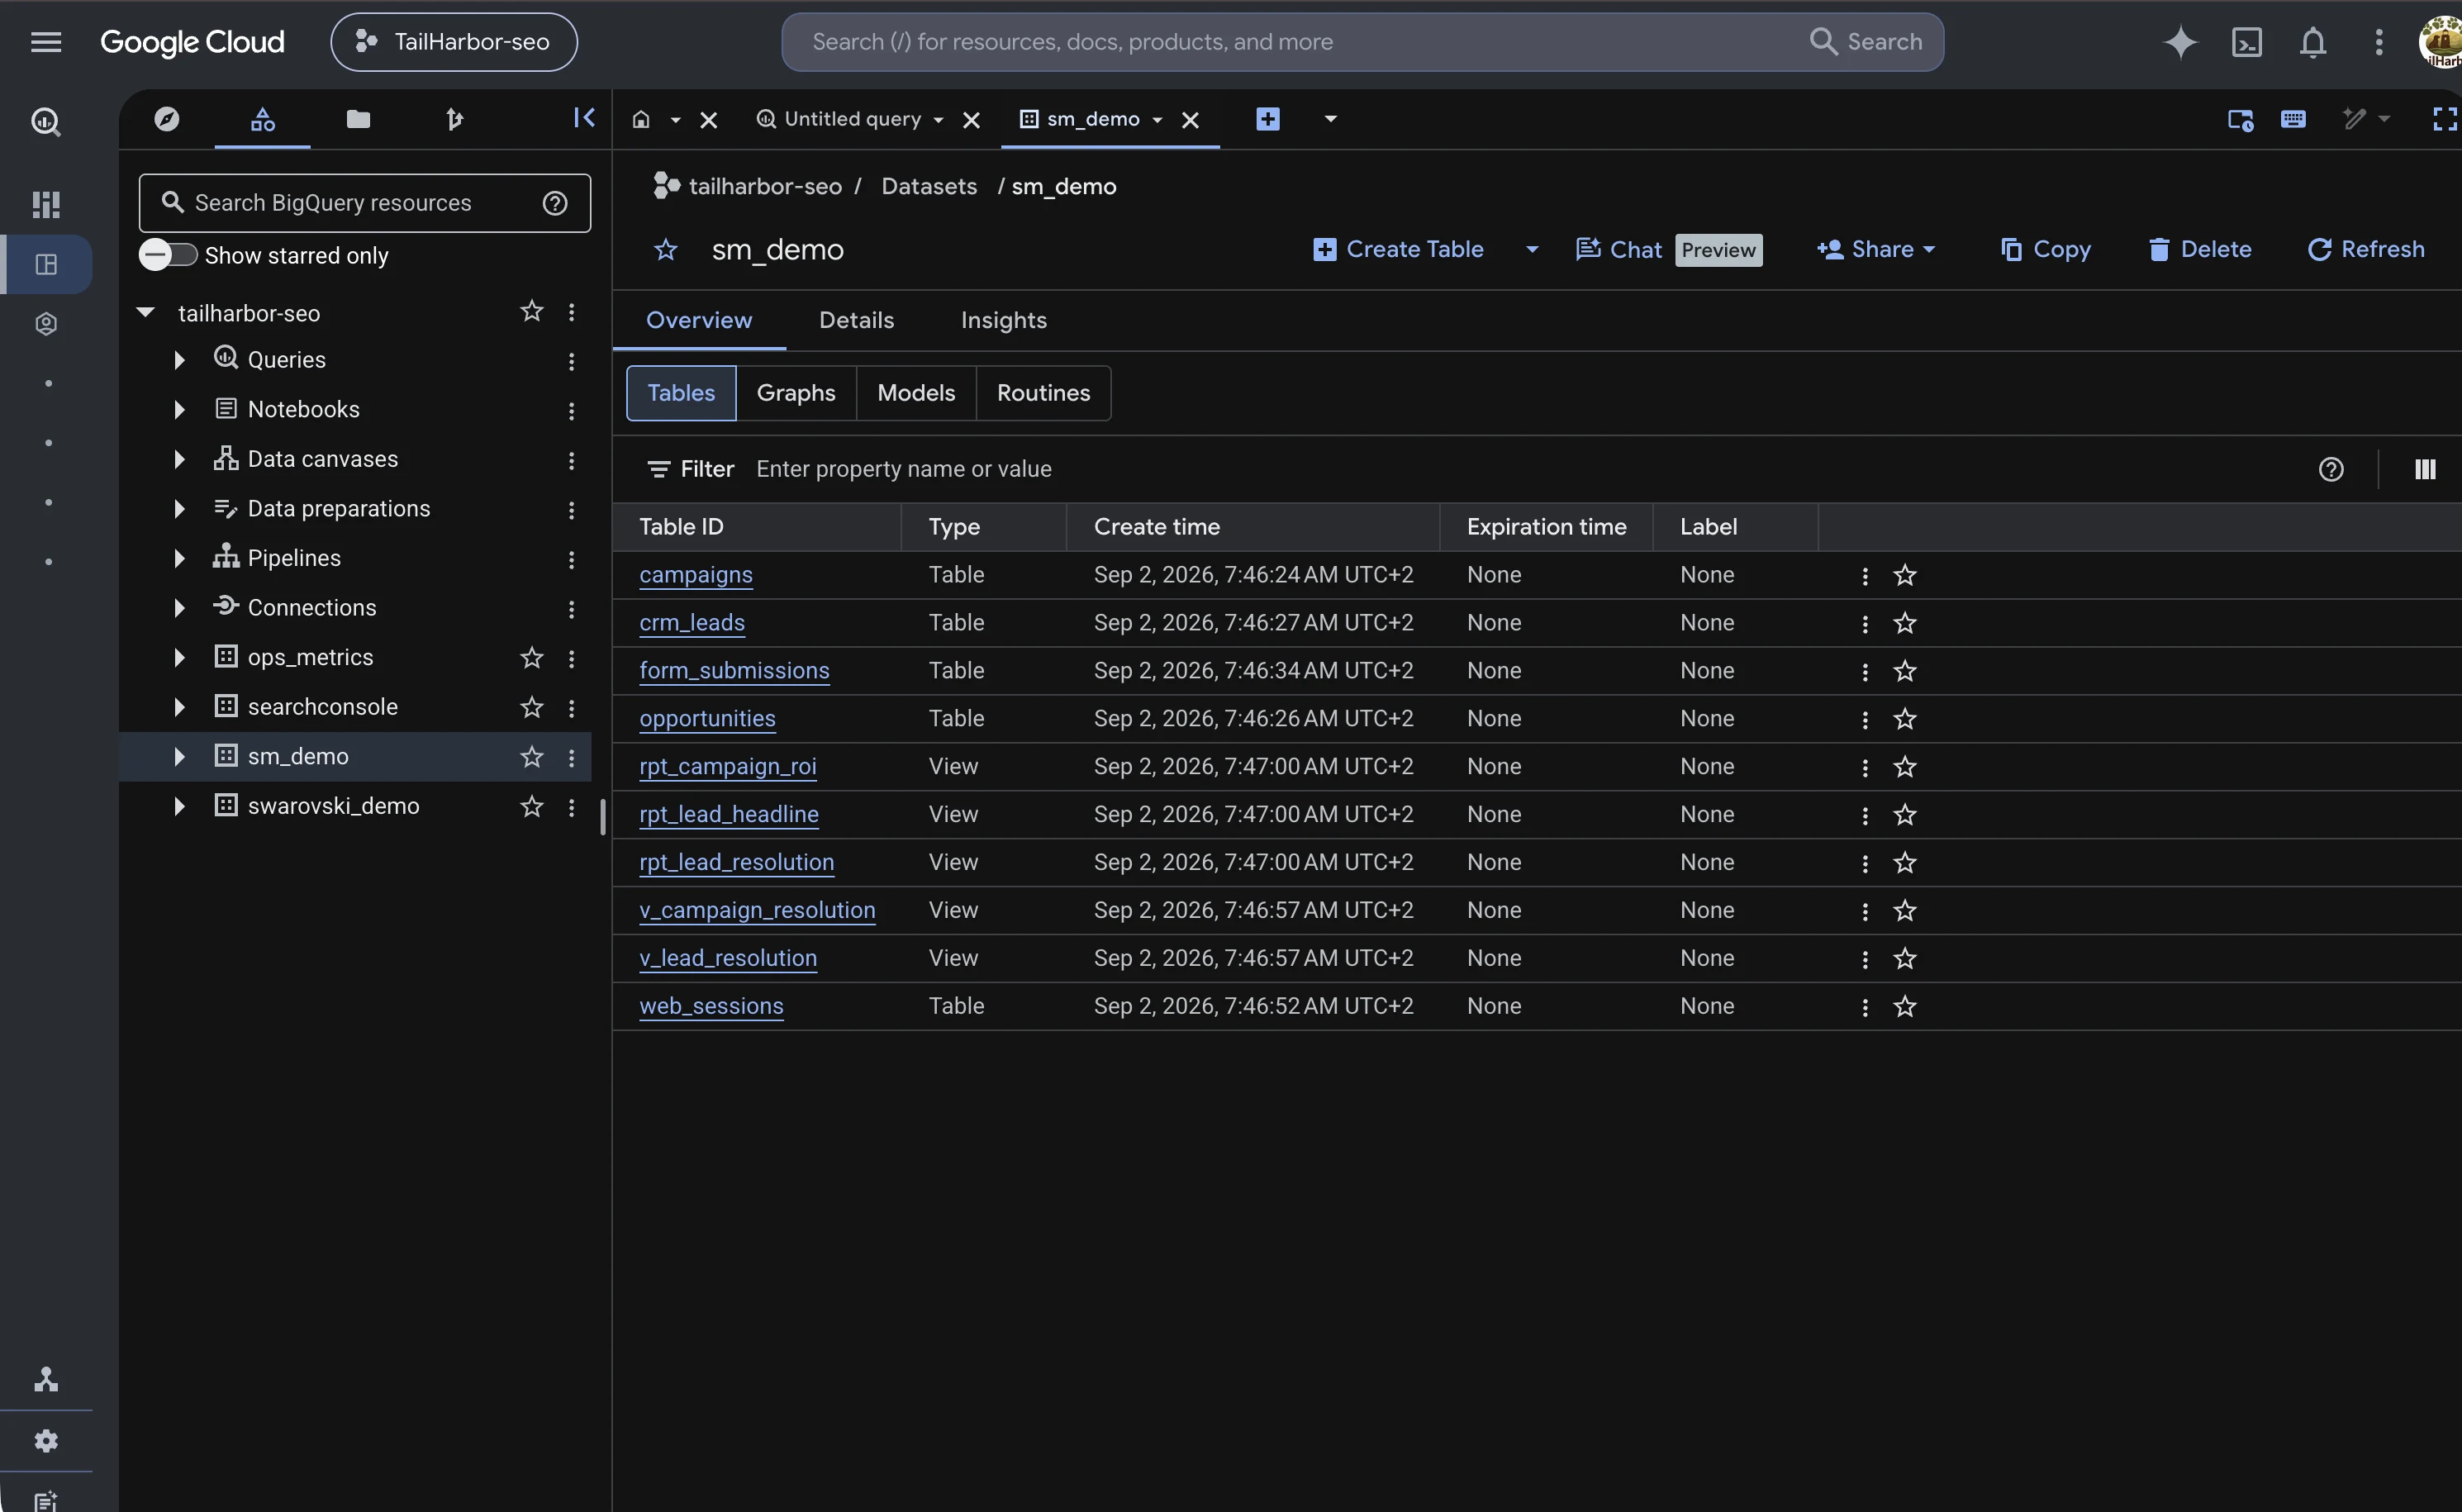Open keyboard shortcuts icon

click(x=2293, y=119)
